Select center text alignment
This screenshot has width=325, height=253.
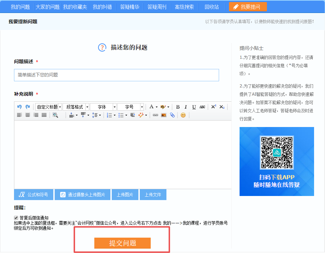[28, 115]
